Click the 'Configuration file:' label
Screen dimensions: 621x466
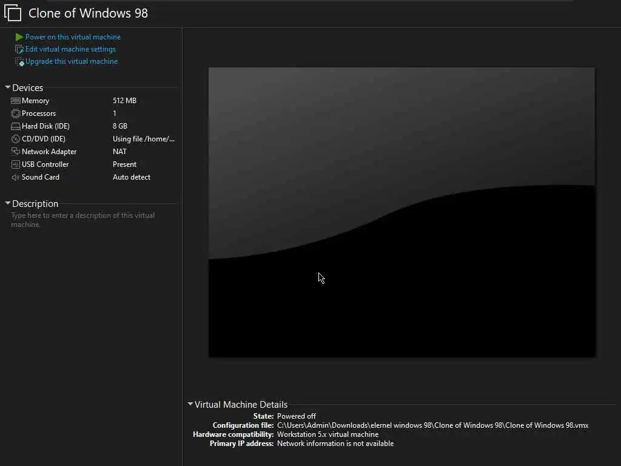[x=243, y=425]
